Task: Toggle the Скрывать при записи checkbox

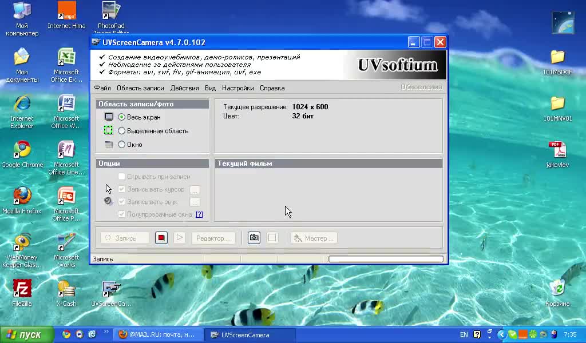Action: click(121, 177)
